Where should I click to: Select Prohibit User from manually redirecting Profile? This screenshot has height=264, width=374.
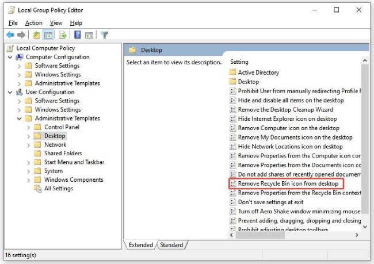pyautogui.click(x=299, y=91)
